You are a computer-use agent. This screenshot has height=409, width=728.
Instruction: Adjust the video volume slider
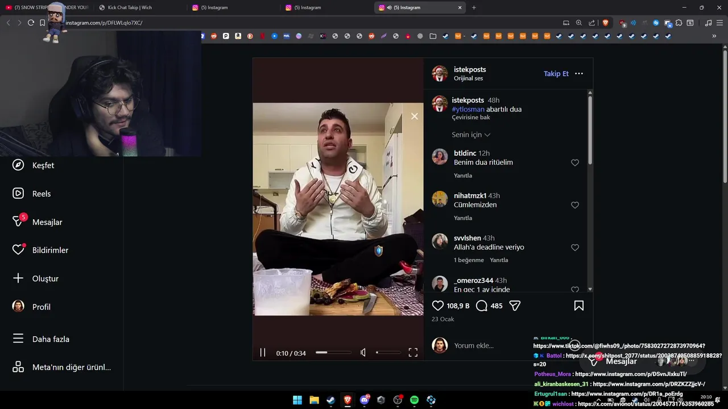tap(388, 353)
